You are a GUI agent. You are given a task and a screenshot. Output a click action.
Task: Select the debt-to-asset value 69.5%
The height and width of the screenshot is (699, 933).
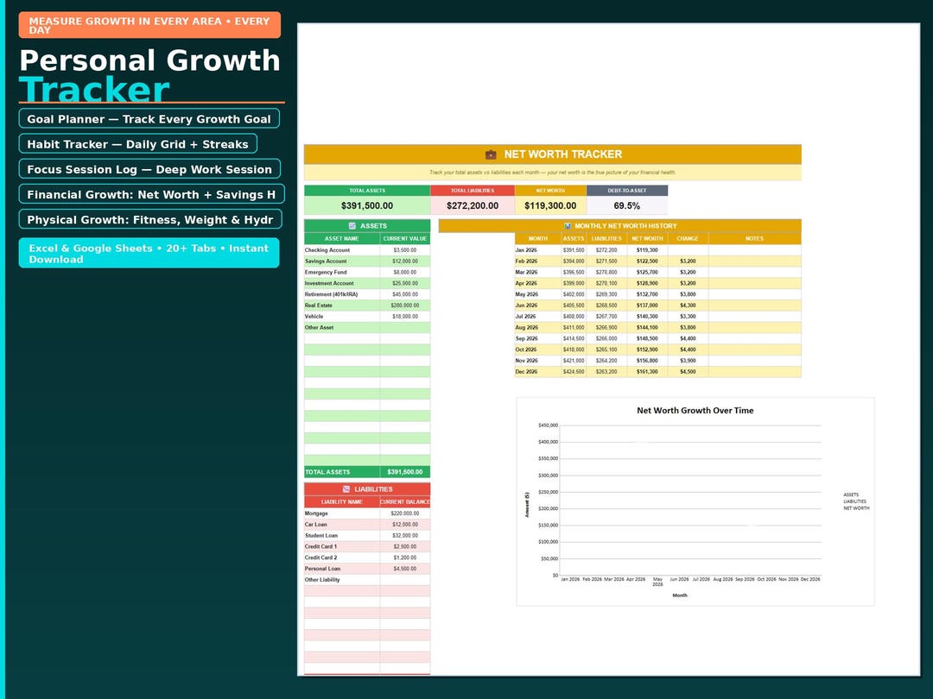tap(626, 205)
